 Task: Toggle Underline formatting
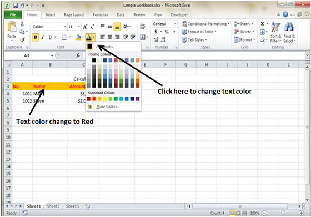(x=50, y=37)
